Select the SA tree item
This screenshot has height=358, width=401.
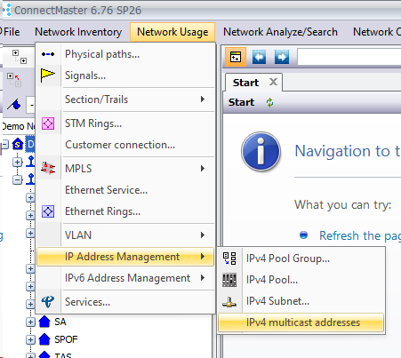click(60, 322)
